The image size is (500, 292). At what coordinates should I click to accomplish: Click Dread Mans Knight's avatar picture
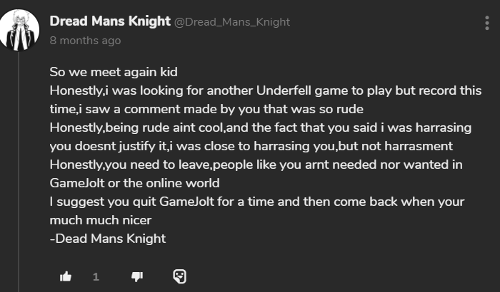[x=19, y=31]
